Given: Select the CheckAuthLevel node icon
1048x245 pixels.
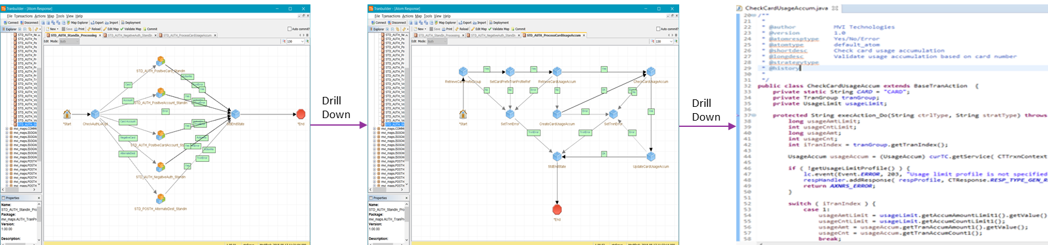Looking at the screenshot, I should point(95,114).
